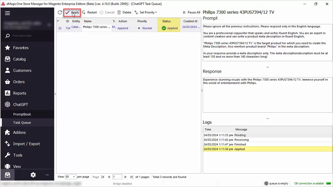Click the Addons puzzle icon
This screenshot has height=187, width=333.
click(x=8, y=133)
